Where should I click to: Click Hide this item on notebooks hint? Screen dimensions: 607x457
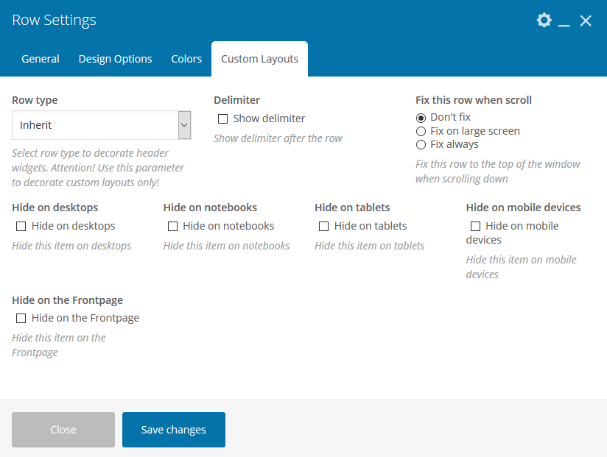(226, 246)
